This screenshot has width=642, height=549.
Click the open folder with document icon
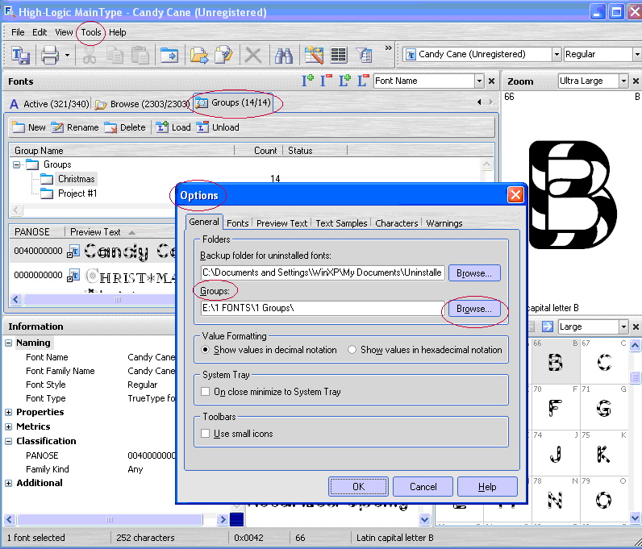[199, 55]
